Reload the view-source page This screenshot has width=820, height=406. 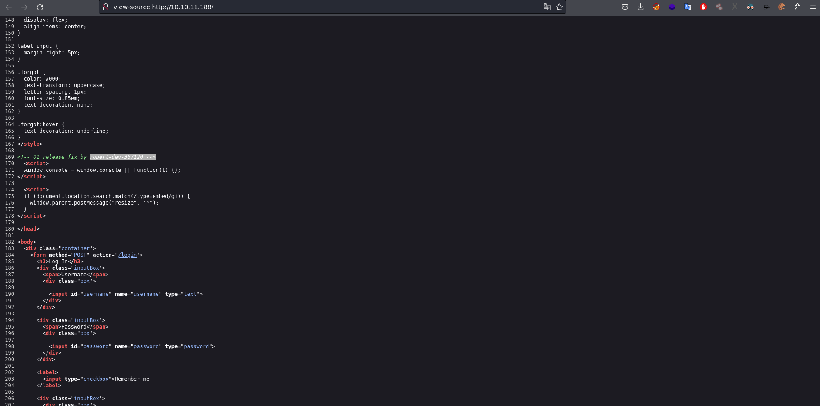click(40, 7)
